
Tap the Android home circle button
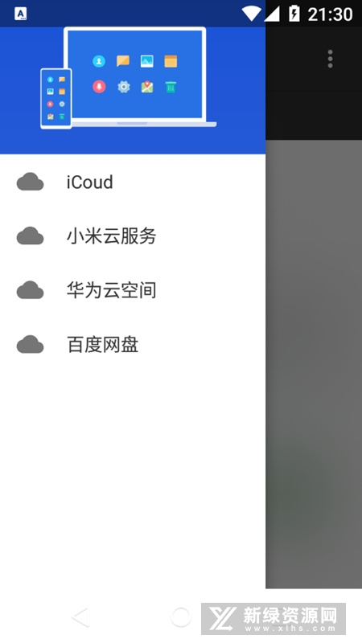click(x=180, y=616)
